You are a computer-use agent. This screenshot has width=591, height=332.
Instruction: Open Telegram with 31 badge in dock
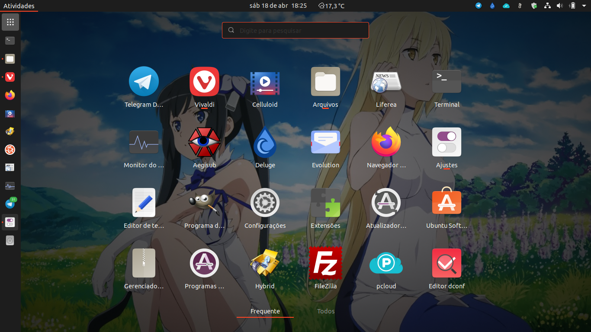click(x=10, y=204)
